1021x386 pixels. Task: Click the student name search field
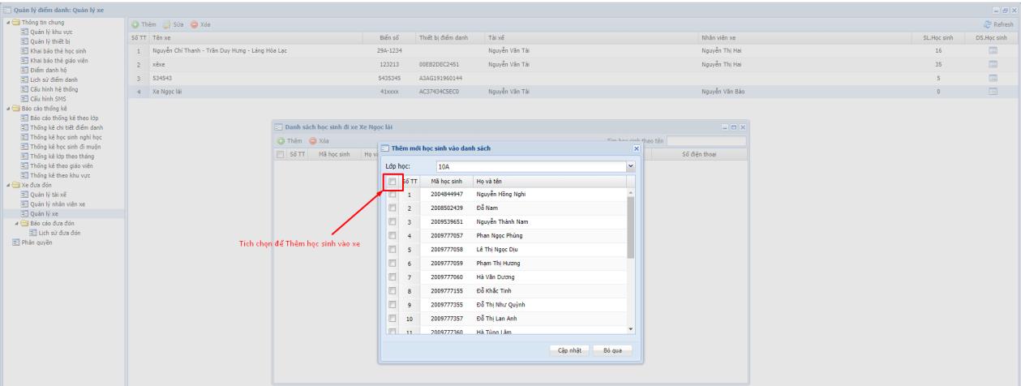[x=705, y=141]
